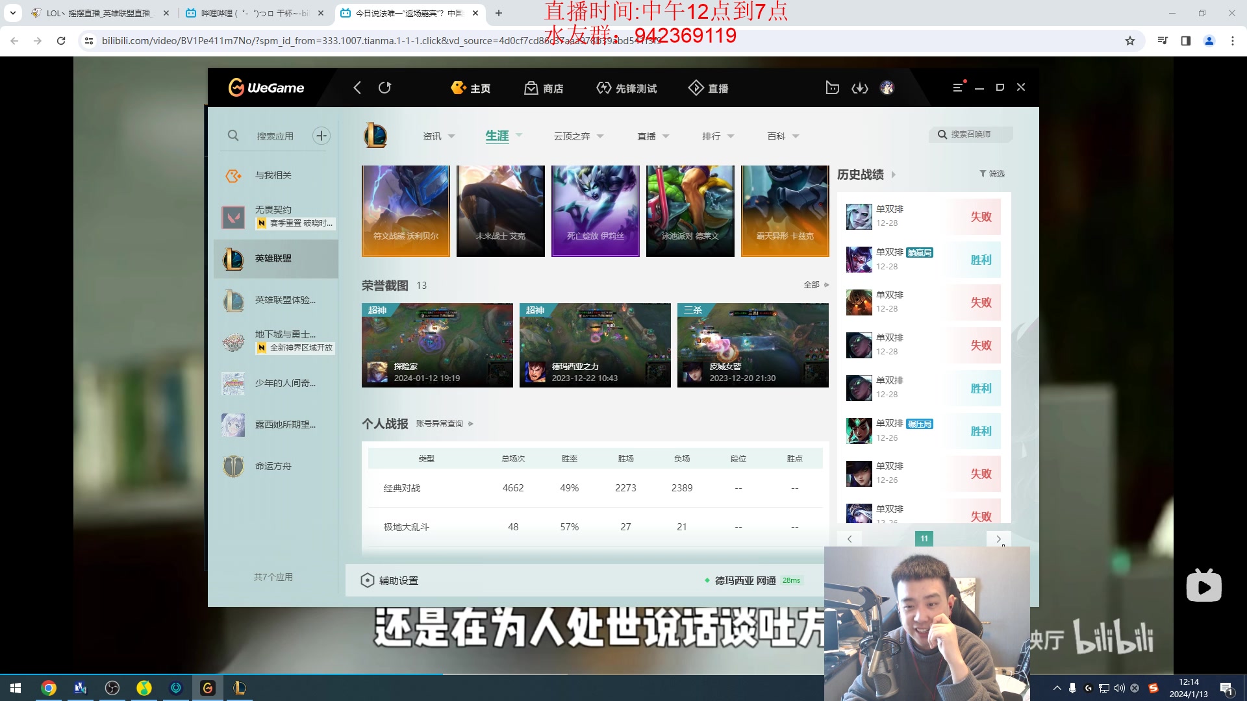Open the 躺赢局 胜利 match record
This screenshot has height=701, width=1247.
[924, 260]
